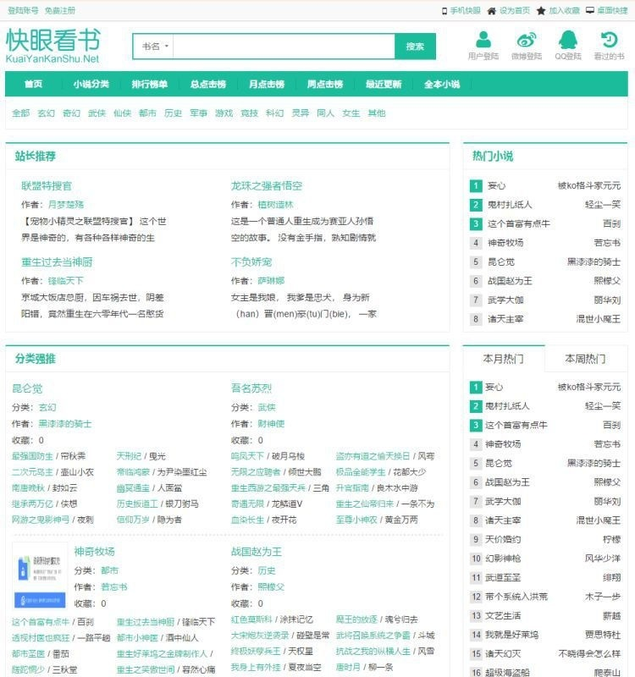Select the 本月热门 tab
Screen dimensions: 635x677
(x=504, y=359)
